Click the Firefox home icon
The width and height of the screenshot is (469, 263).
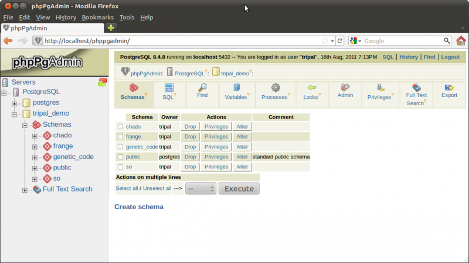[x=461, y=40]
